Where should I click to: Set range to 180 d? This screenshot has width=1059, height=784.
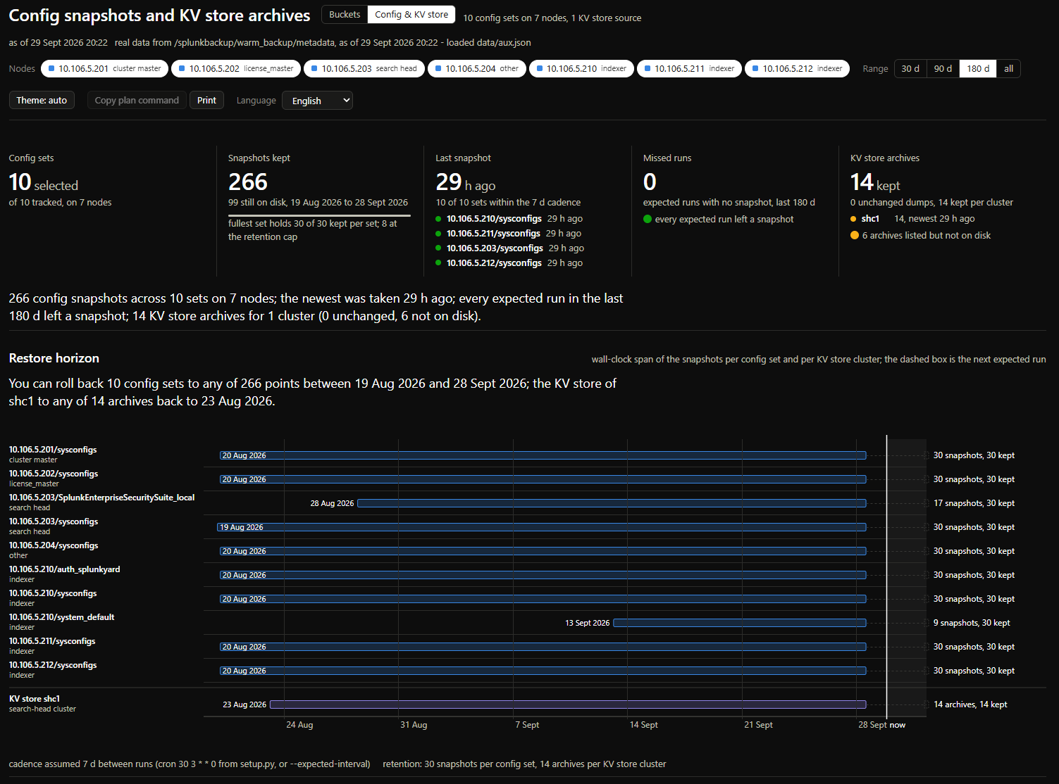coord(978,68)
